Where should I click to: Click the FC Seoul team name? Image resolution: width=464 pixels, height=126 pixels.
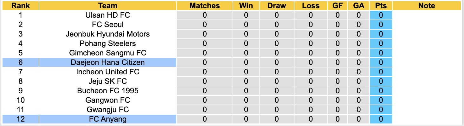108,25
